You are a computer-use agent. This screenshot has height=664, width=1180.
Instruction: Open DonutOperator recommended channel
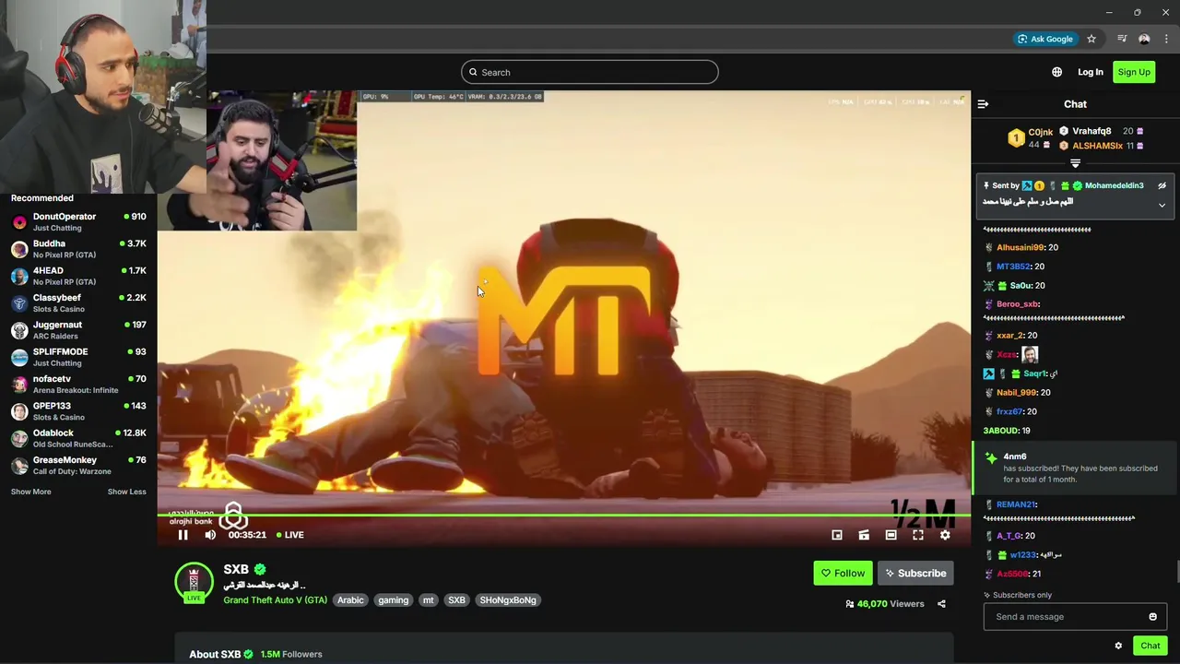click(x=78, y=222)
